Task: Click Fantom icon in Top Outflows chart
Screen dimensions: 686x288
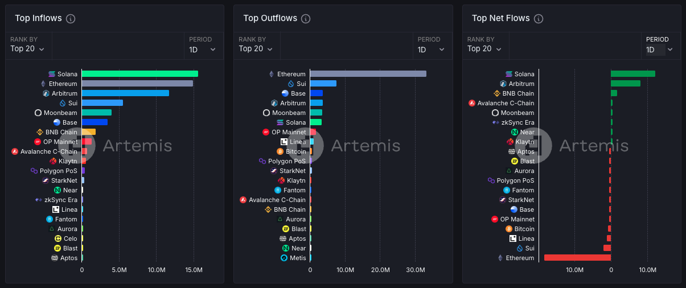Action: [x=278, y=190]
